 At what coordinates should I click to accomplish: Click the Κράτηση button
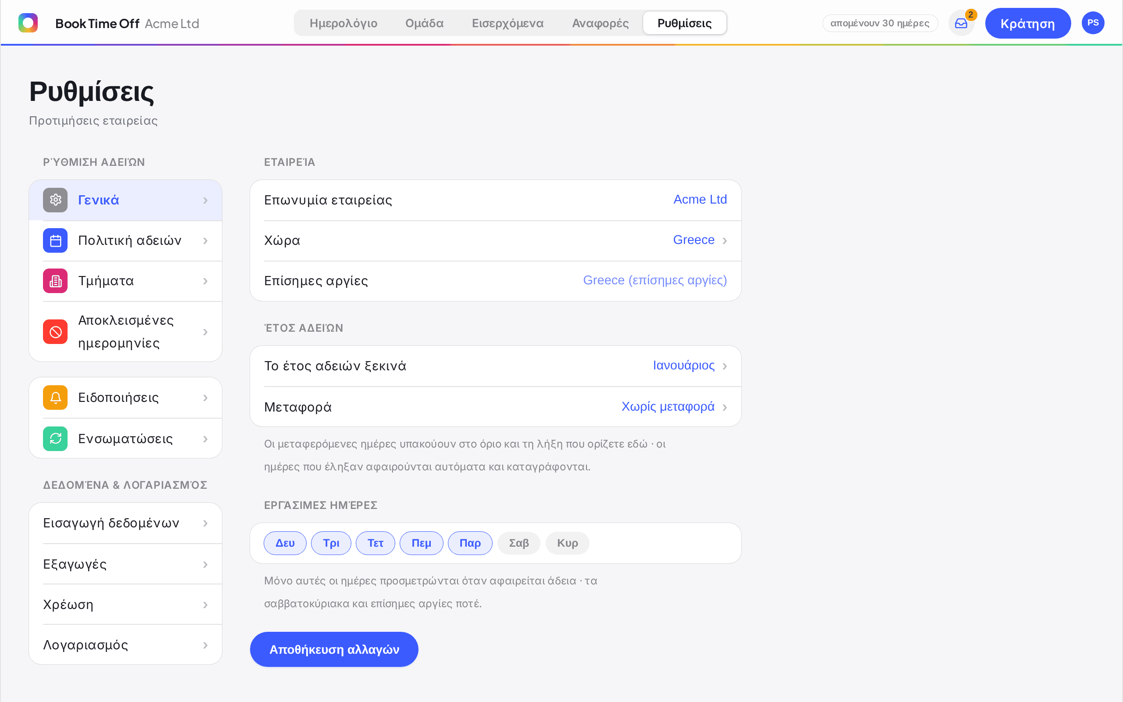(1027, 23)
